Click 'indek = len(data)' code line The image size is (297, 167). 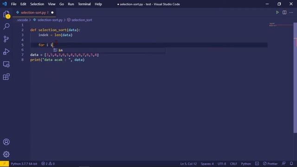point(55,35)
